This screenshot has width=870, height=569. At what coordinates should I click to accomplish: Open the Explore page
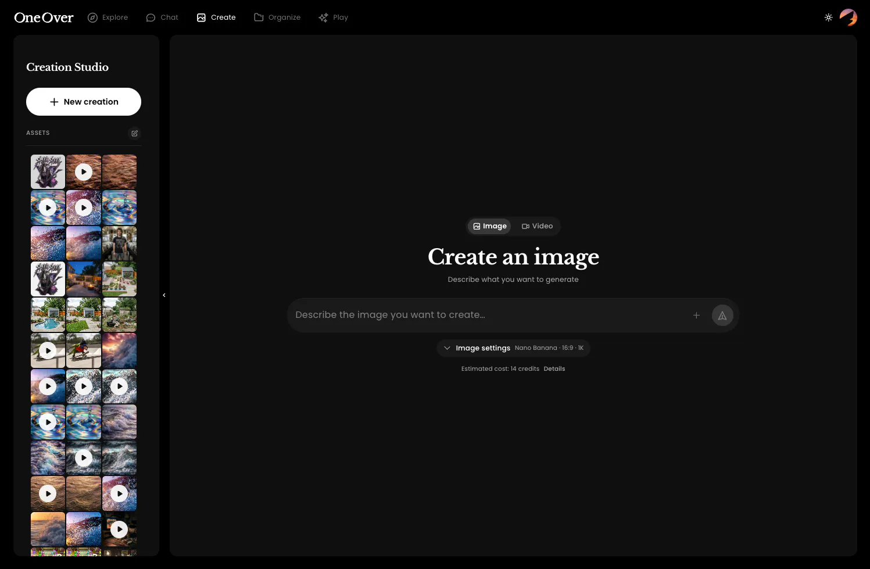(x=108, y=17)
